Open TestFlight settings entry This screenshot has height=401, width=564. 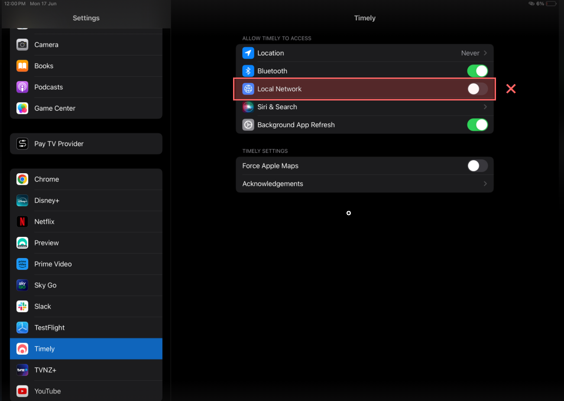86,328
